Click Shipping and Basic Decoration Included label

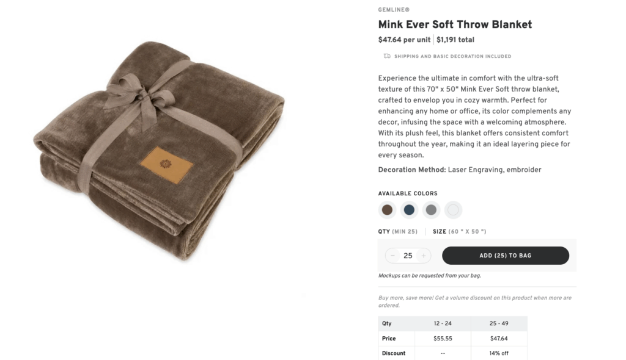point(452,56)
